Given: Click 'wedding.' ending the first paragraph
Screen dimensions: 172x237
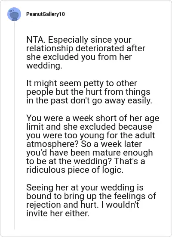Looking at the screenshot, I should [x=44, y=66].
